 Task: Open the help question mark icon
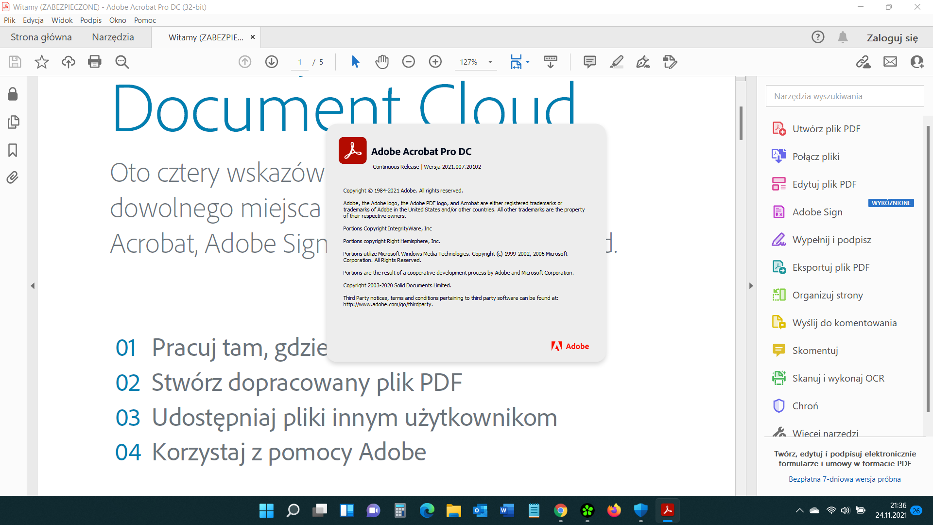coord(818,37)
